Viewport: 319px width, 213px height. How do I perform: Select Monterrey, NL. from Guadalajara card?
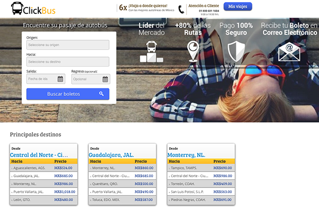click(x=122, y=168)
